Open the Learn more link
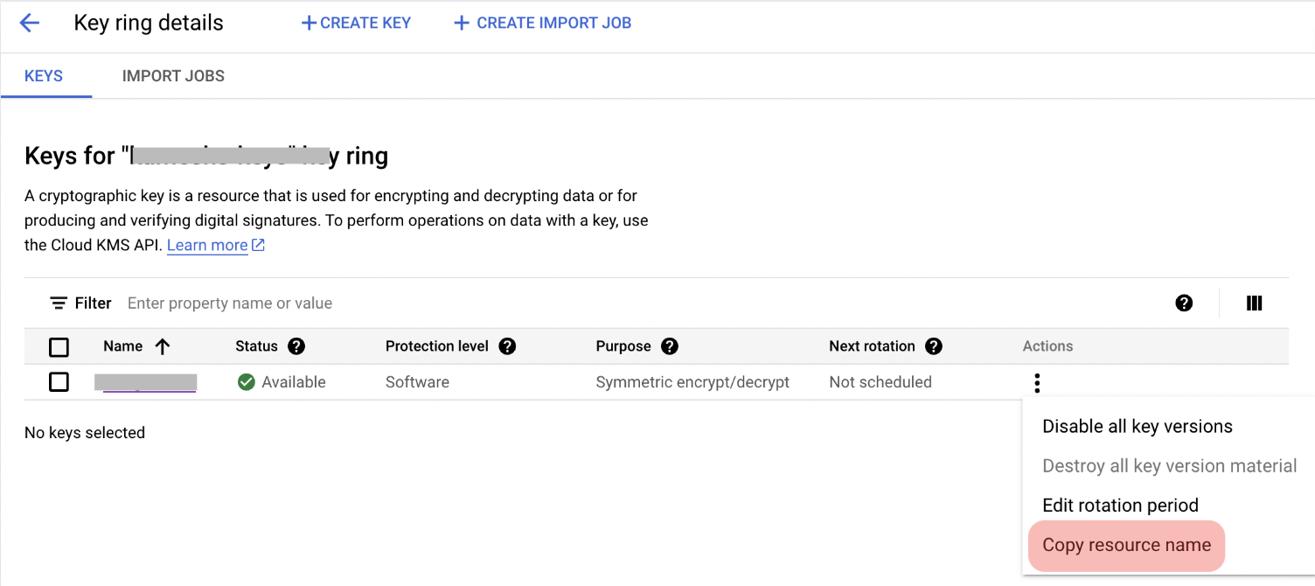Image resolution: width=1315 pixels, height=586 pixels. click(207, 245)
